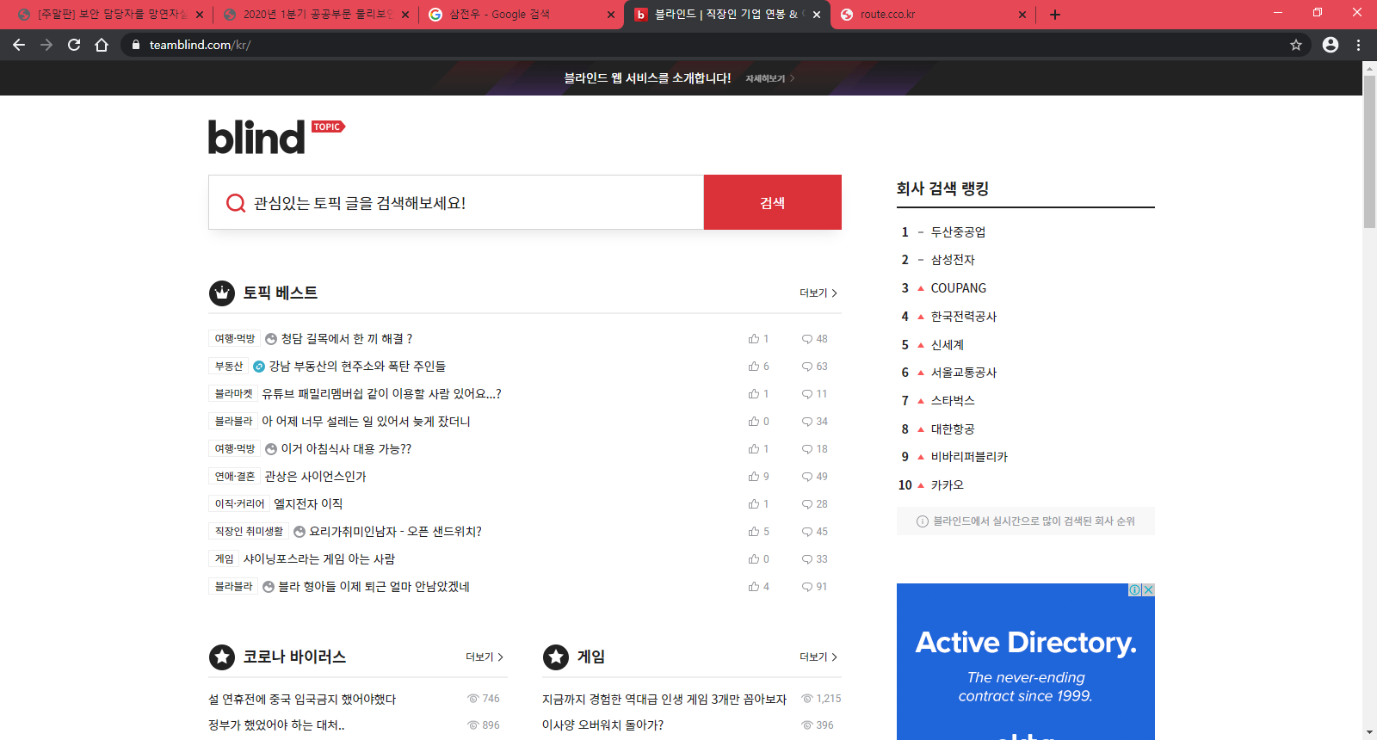
Task: Focus the topic search input field
Action: coord(456,202)
